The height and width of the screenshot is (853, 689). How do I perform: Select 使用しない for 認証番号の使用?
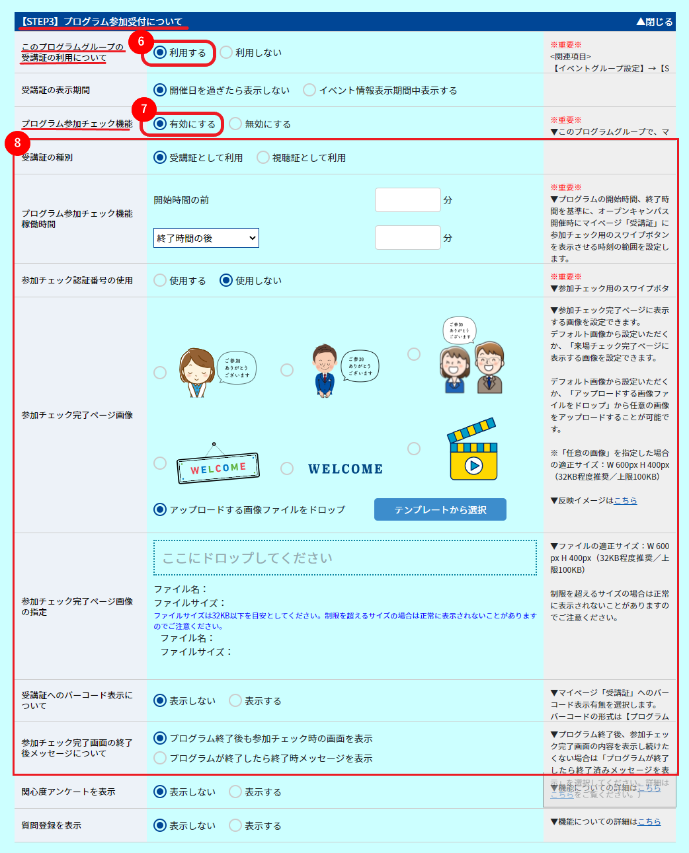[226, 280]
